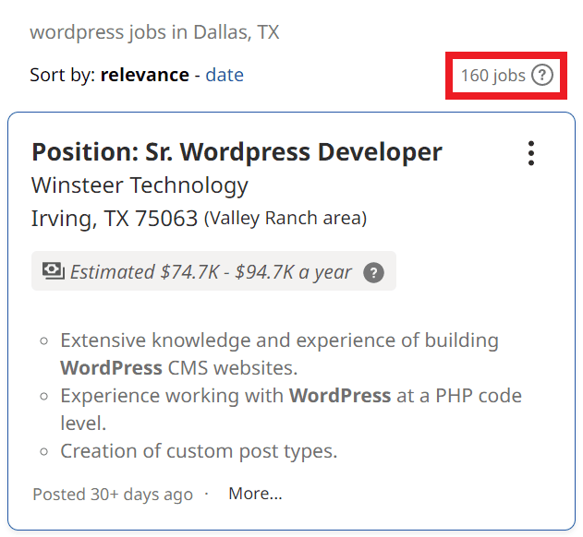
Task: Click the cash icon in the salary badge
Action: click(54, 271)
